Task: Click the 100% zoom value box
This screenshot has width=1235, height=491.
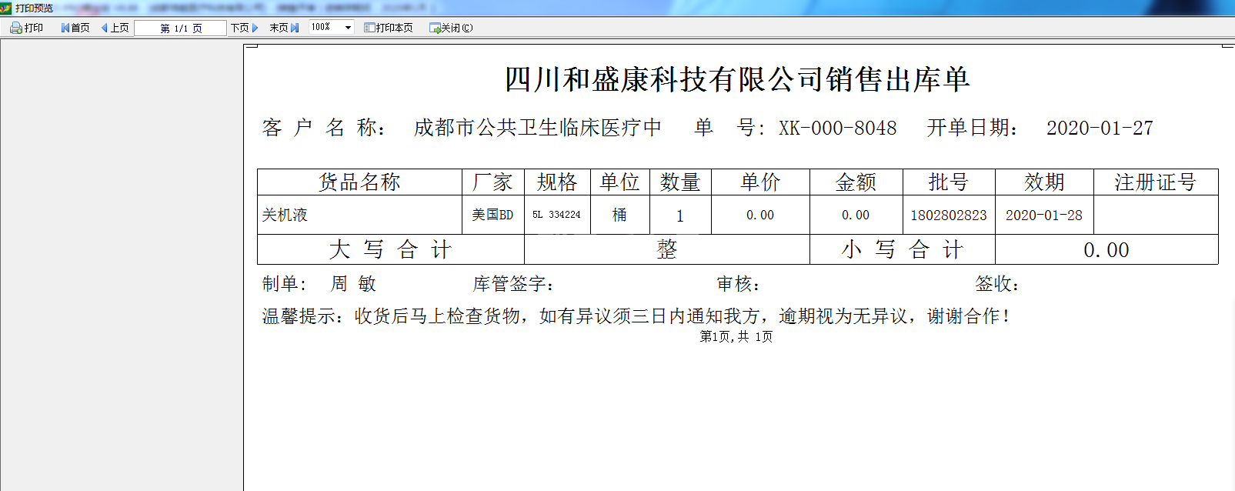Action: [x=322, y=27]
